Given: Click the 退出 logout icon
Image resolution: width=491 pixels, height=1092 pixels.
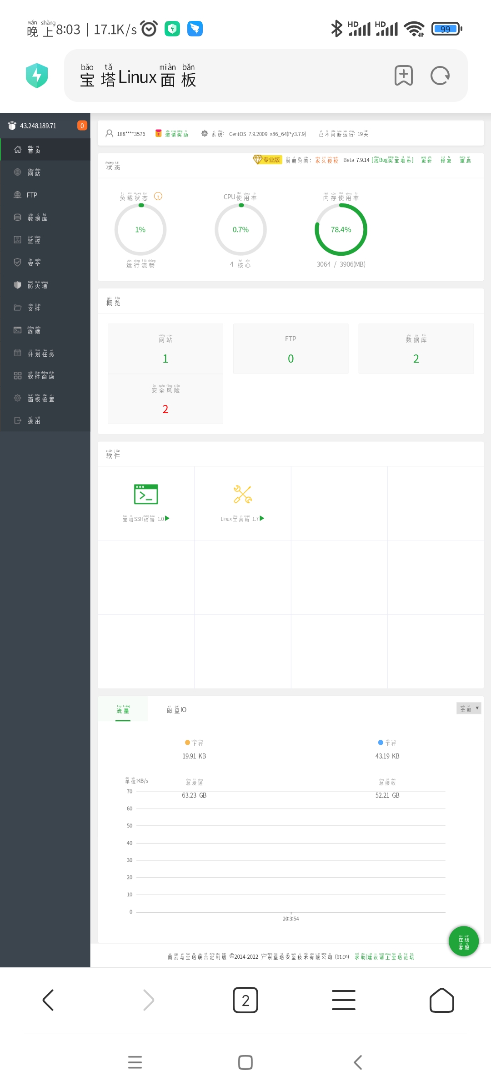Looking at the screenshot, I should pyautogui.click(x=17, y=420).
